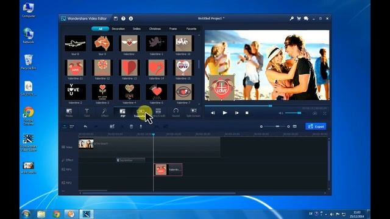This screenshot has width=390, height=219.
Task: Export the project
Action: click(x=316, y=127)
